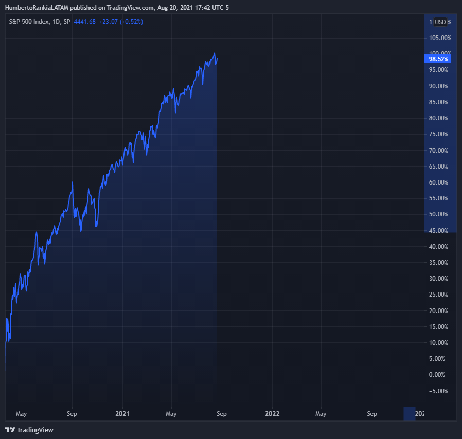This screenshot has height=439, width=462.
Task: Click the May label after 2021
Action: pyautogui.click(x=171, y=414)
